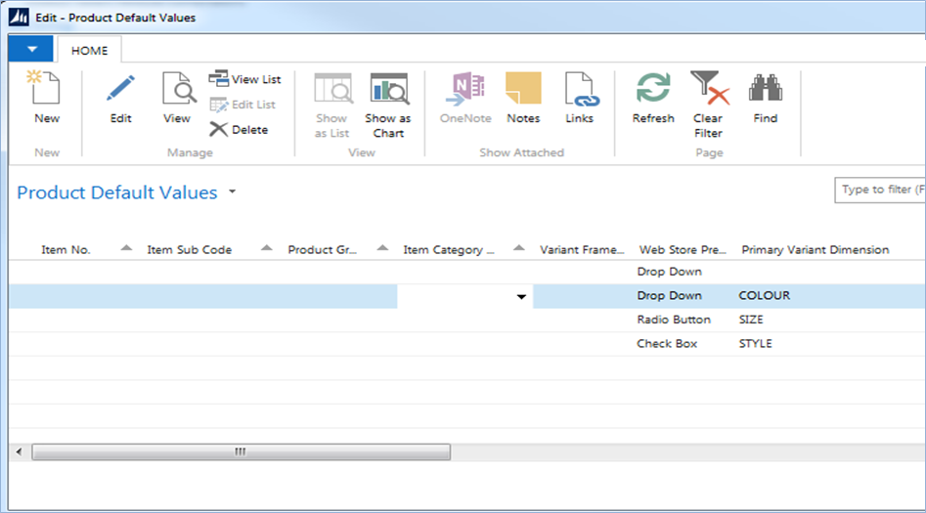Click the horizontal scrollbar thumb
The width and height of the screenshot is (926, 513).
click(241, 452)
